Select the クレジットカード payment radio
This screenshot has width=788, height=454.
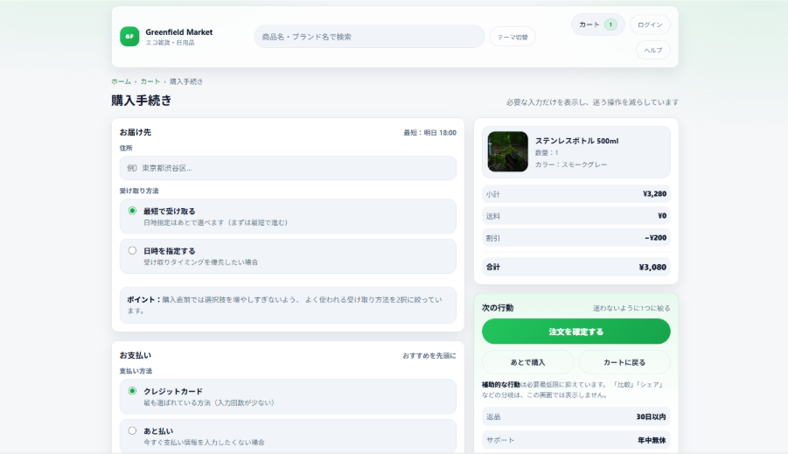[x=132, y=391]
